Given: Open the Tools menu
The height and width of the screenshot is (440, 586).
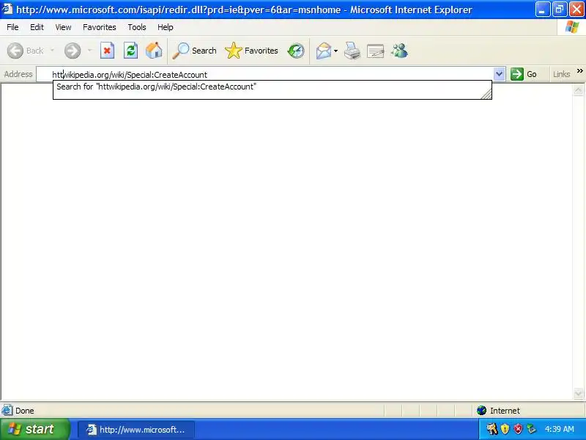Looking at the screenshot, I should [137, 27].
